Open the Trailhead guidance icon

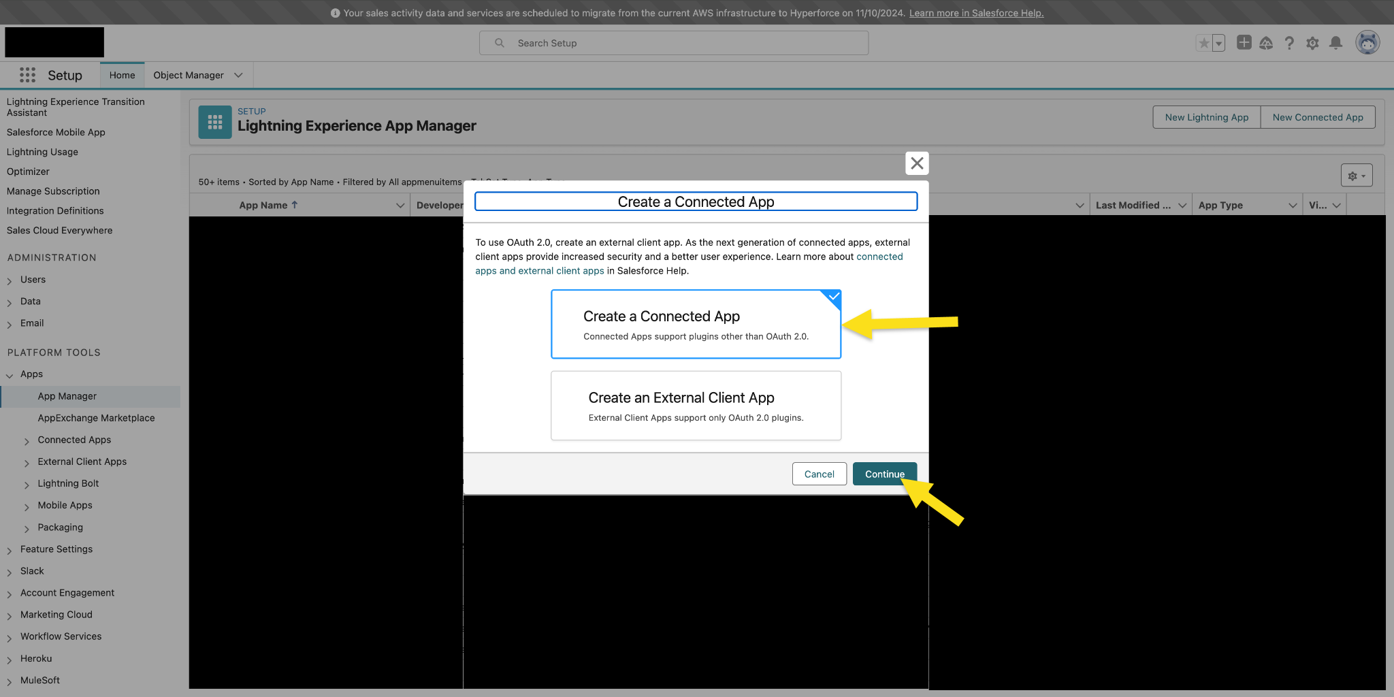click(x=1266, y=43)
